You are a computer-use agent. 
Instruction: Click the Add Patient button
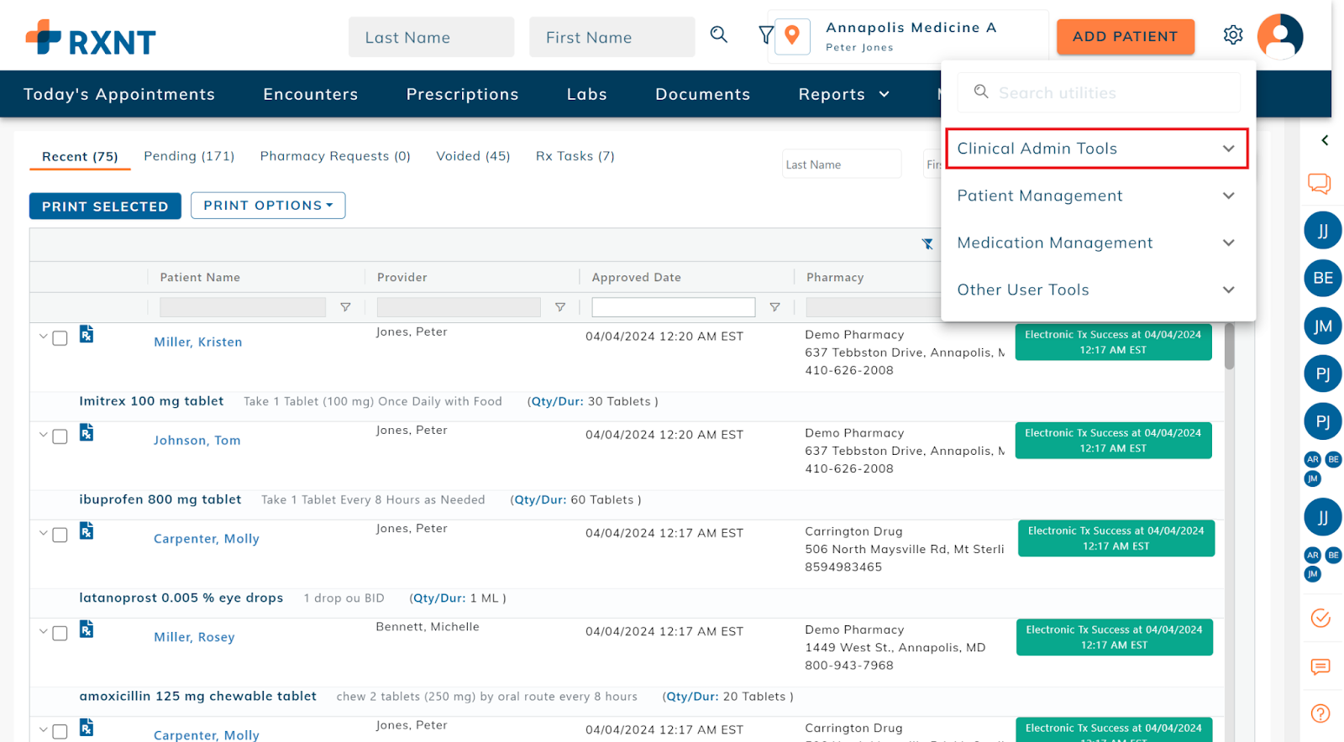[x=1125, y=37]
